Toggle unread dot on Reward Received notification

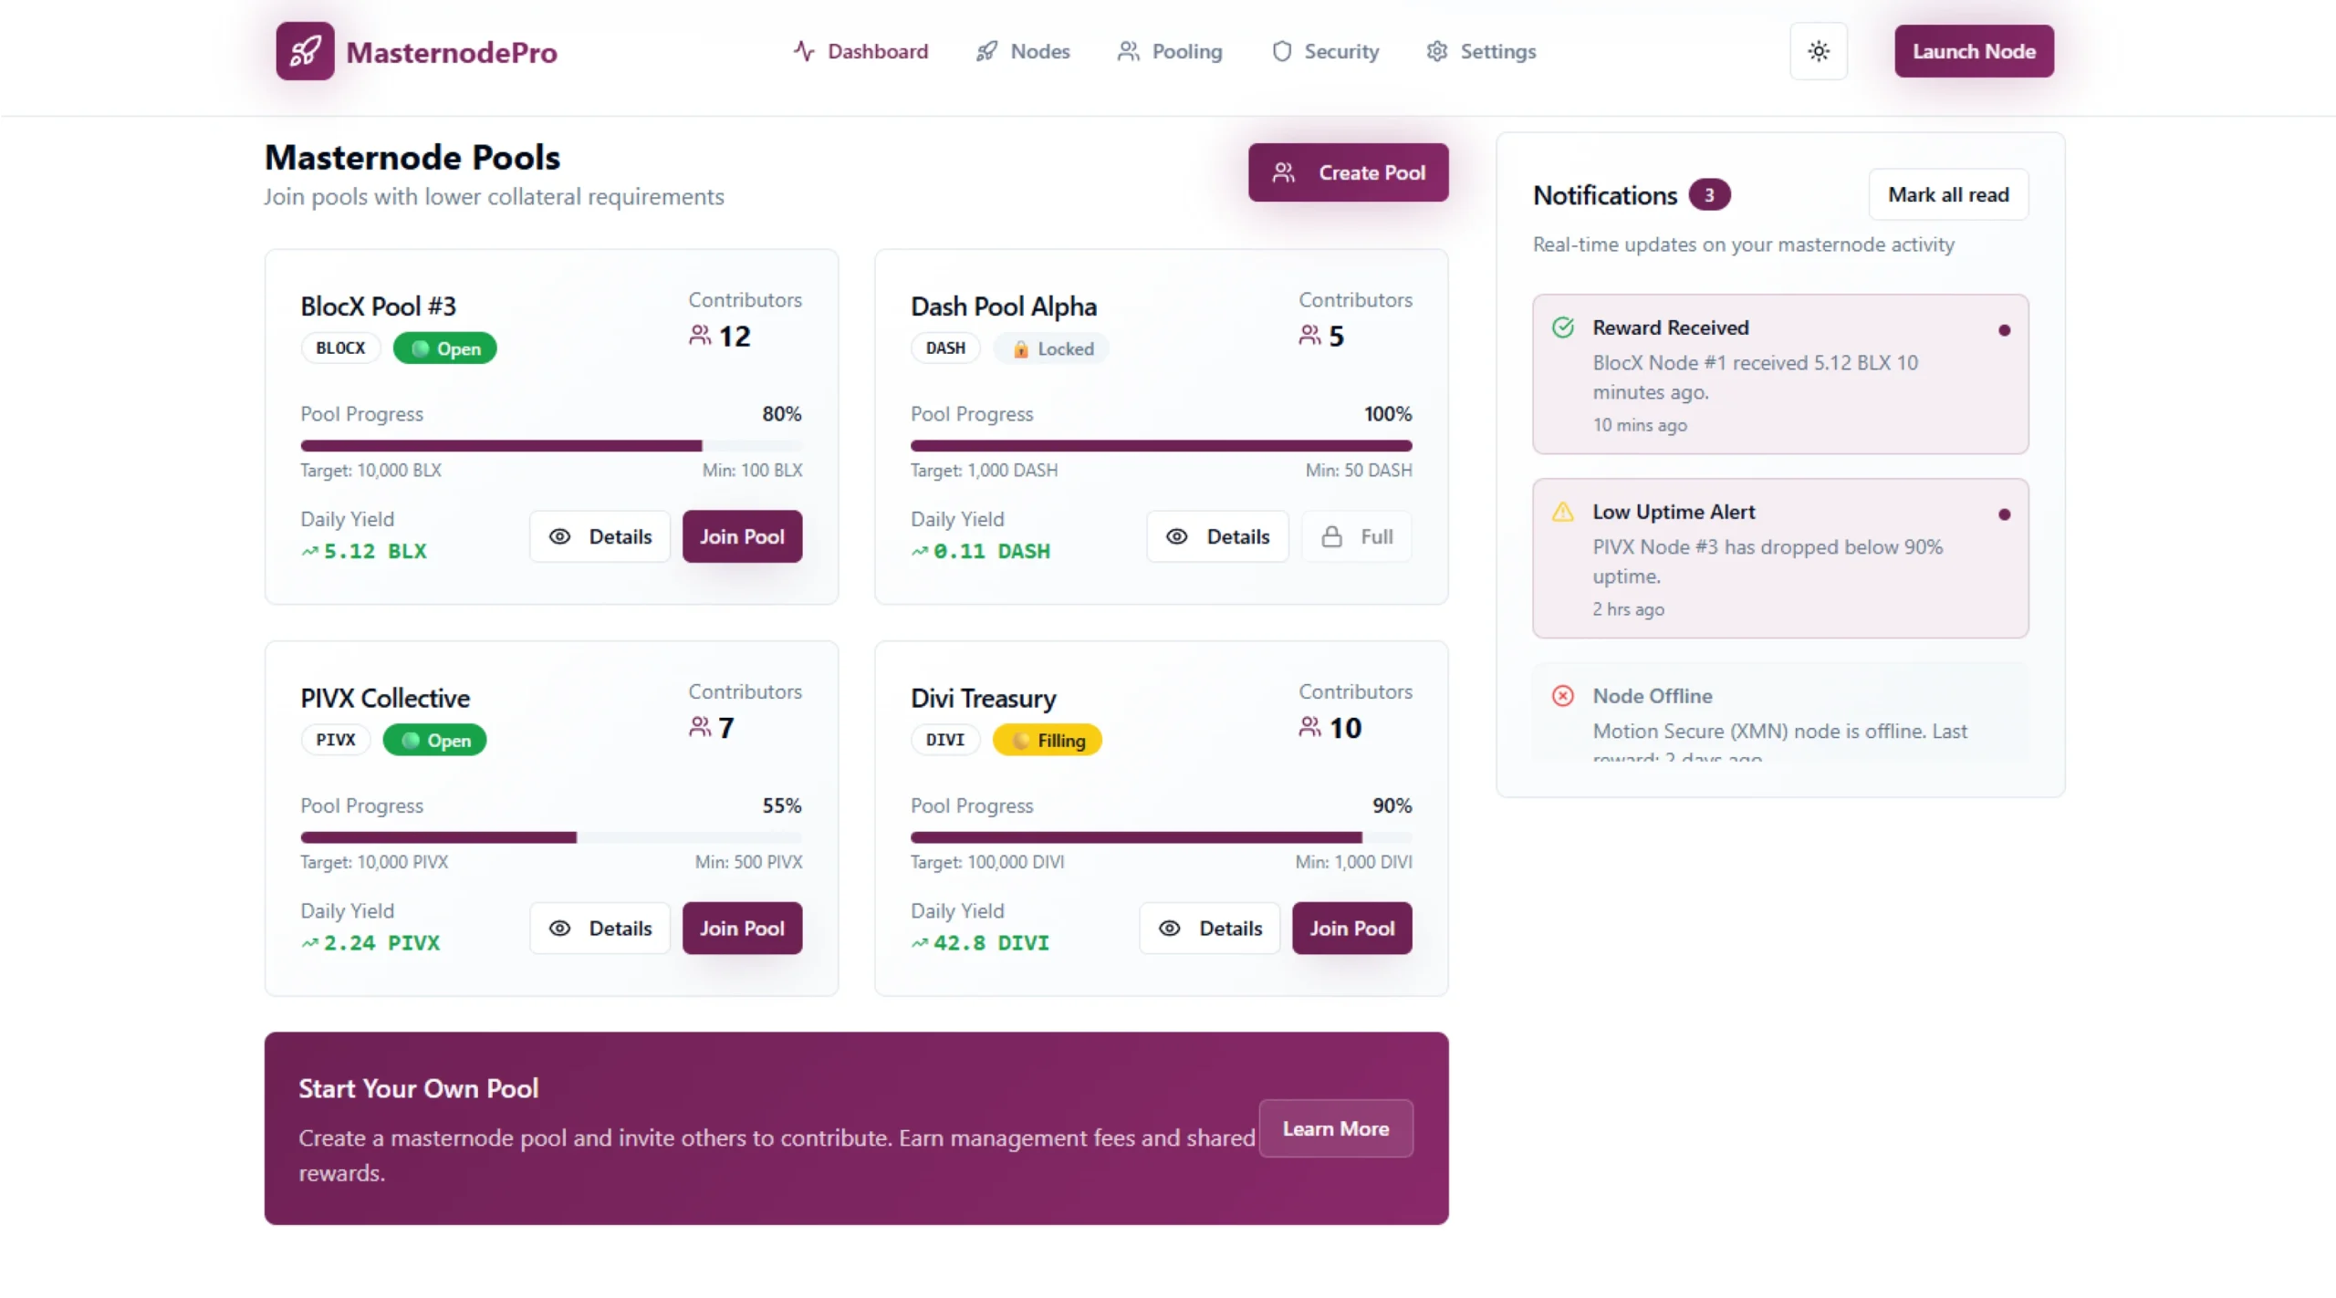[2005, 329]
